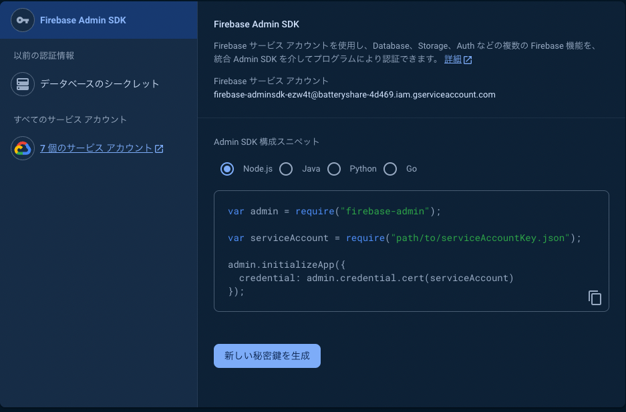Open the 詳細 documentation link

(453, 59)
